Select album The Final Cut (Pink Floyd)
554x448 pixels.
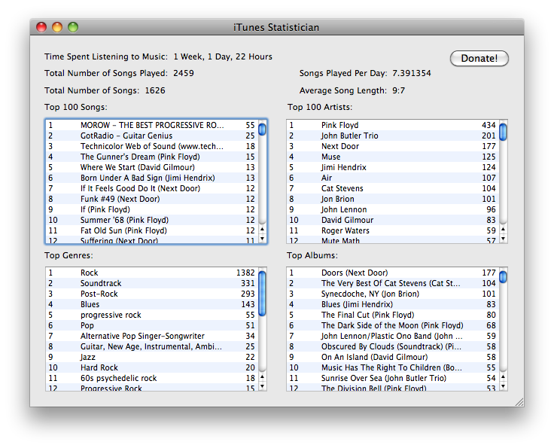[393, 315]
